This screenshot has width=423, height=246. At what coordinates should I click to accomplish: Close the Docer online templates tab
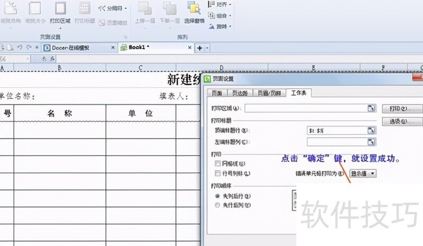pos(113,48)
